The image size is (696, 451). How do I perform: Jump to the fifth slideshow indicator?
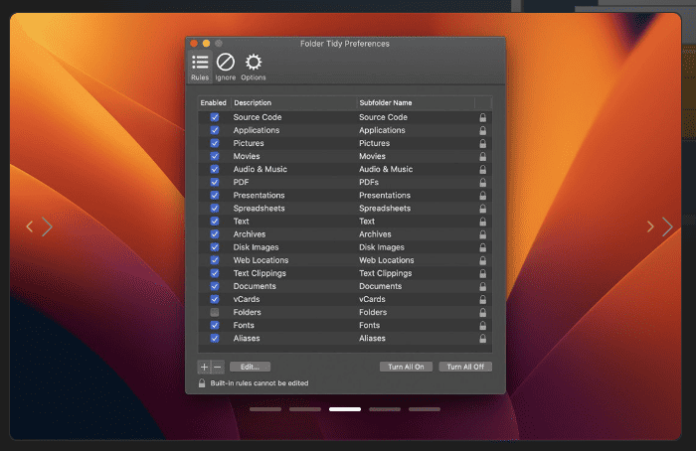pos(425,409)
